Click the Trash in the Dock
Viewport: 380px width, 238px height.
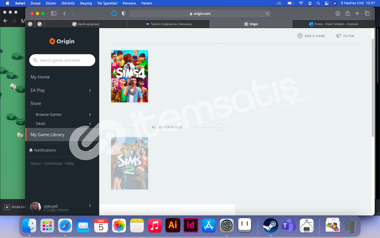click(x=350, y=226)
